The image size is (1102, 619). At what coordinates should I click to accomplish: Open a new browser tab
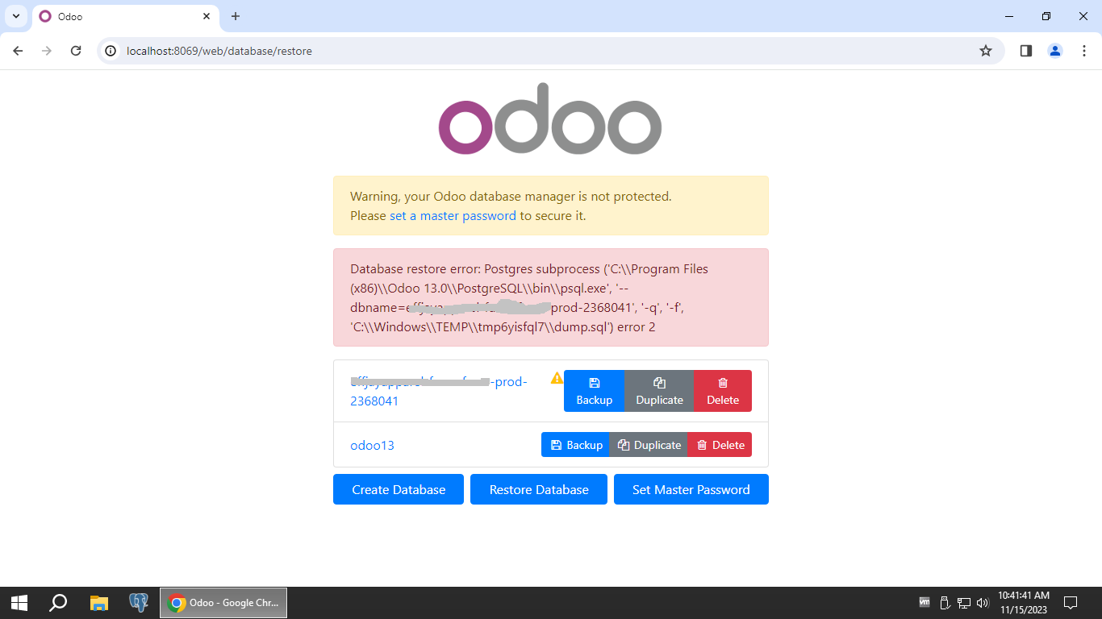pos(236,16)
